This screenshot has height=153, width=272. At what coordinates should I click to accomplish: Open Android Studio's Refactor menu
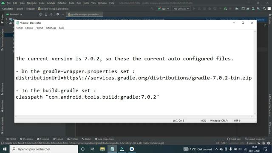tap(62, 3)
